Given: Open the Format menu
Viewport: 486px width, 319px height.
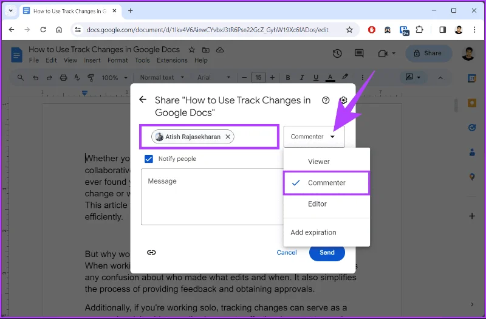Looking at the screenshot, I should (117, 60).
